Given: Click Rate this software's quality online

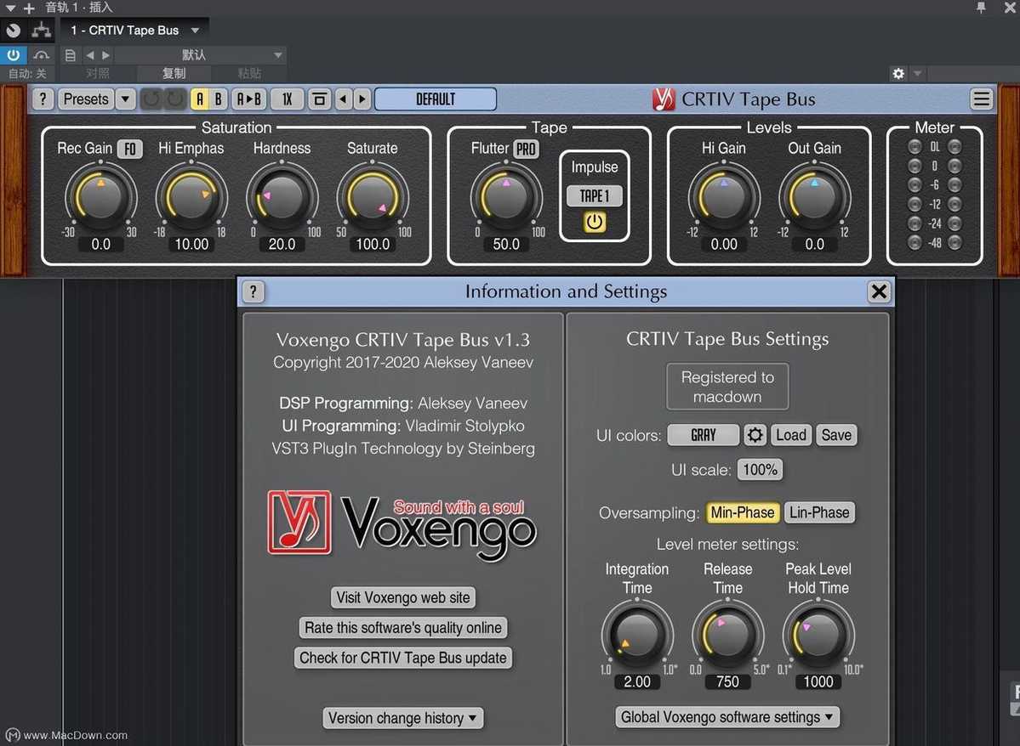Looking at the screenshot, I should 402,628.
